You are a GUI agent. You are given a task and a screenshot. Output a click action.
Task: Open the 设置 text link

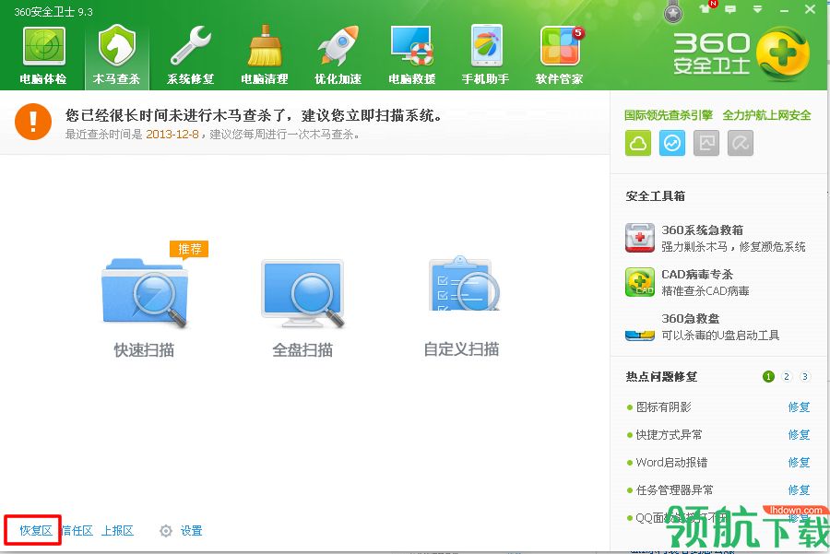coord(191,530)
